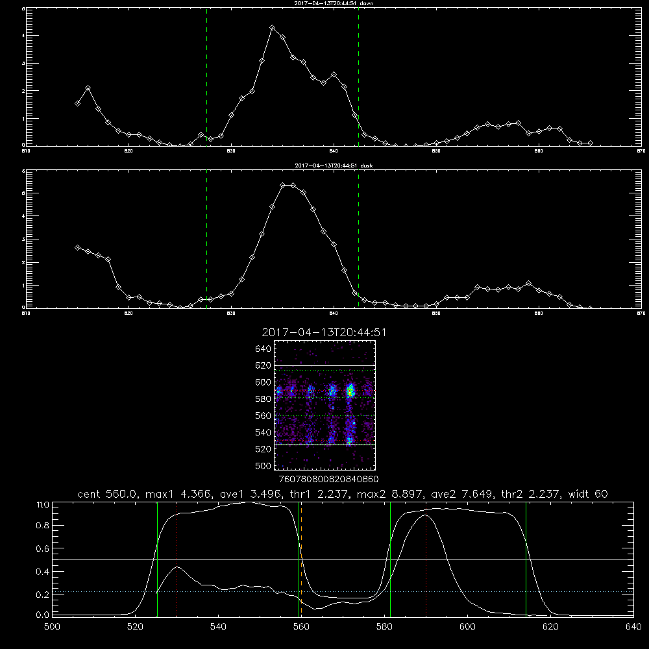Click the leftmost green solid line in bottom plot

(157, 559)
